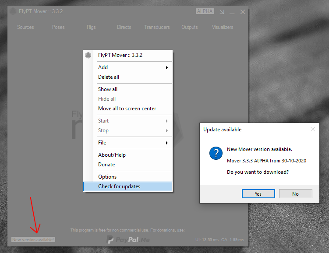Click the FlyPT Mover hexagon logo in title bar
The height and width of the screenshot is (253, 329).
click(13, 11)
